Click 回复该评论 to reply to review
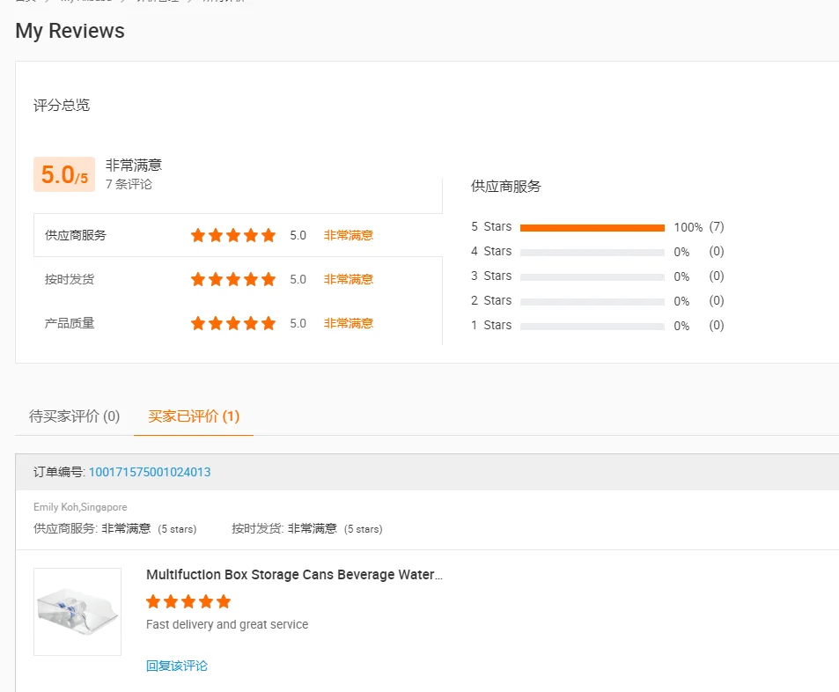The image size is (839, 692). click(x=177, y=666)
